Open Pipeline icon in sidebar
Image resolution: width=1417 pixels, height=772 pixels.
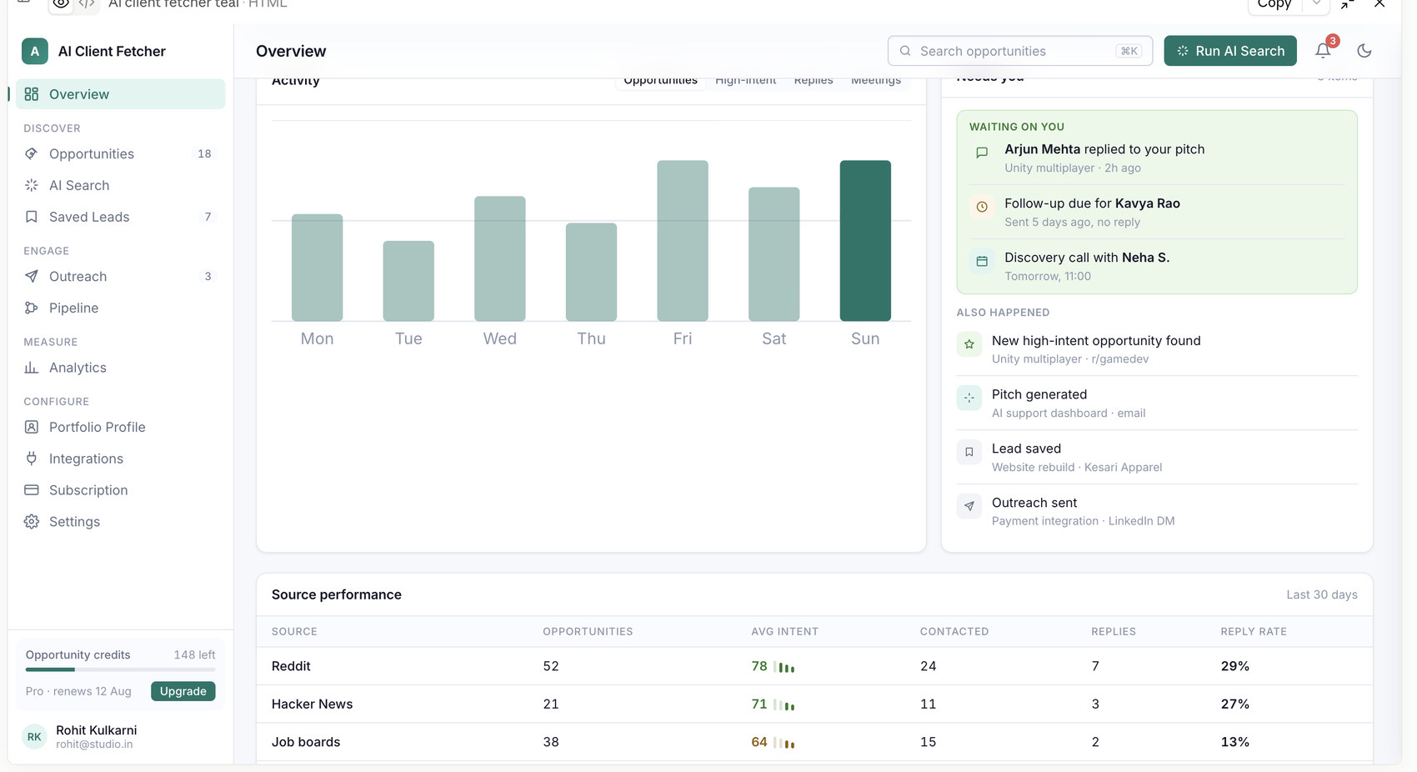coord(32,308)
